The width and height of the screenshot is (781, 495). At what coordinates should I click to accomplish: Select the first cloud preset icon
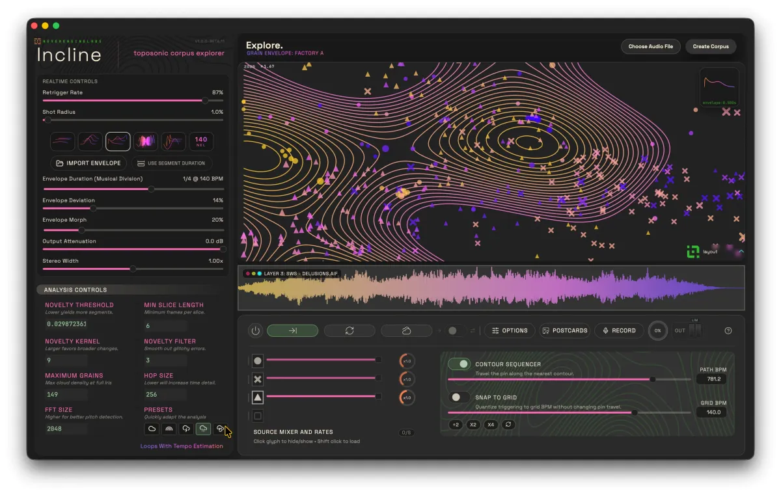coord(152,429)
